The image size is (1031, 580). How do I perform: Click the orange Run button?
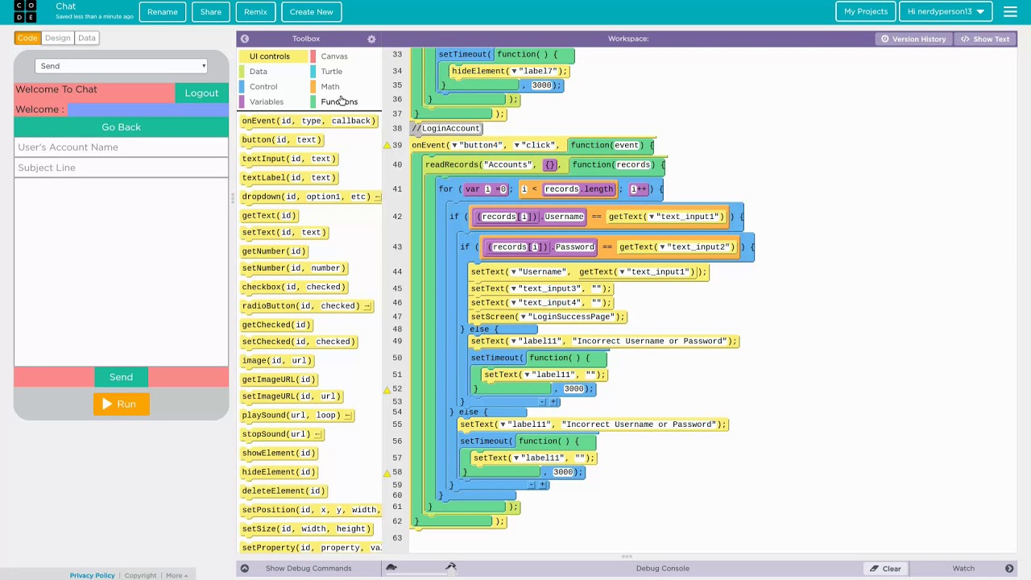pyautogui.click(x=121, y=404)
